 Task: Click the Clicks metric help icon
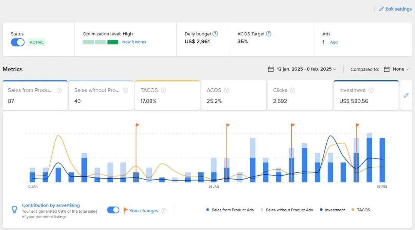292,90
